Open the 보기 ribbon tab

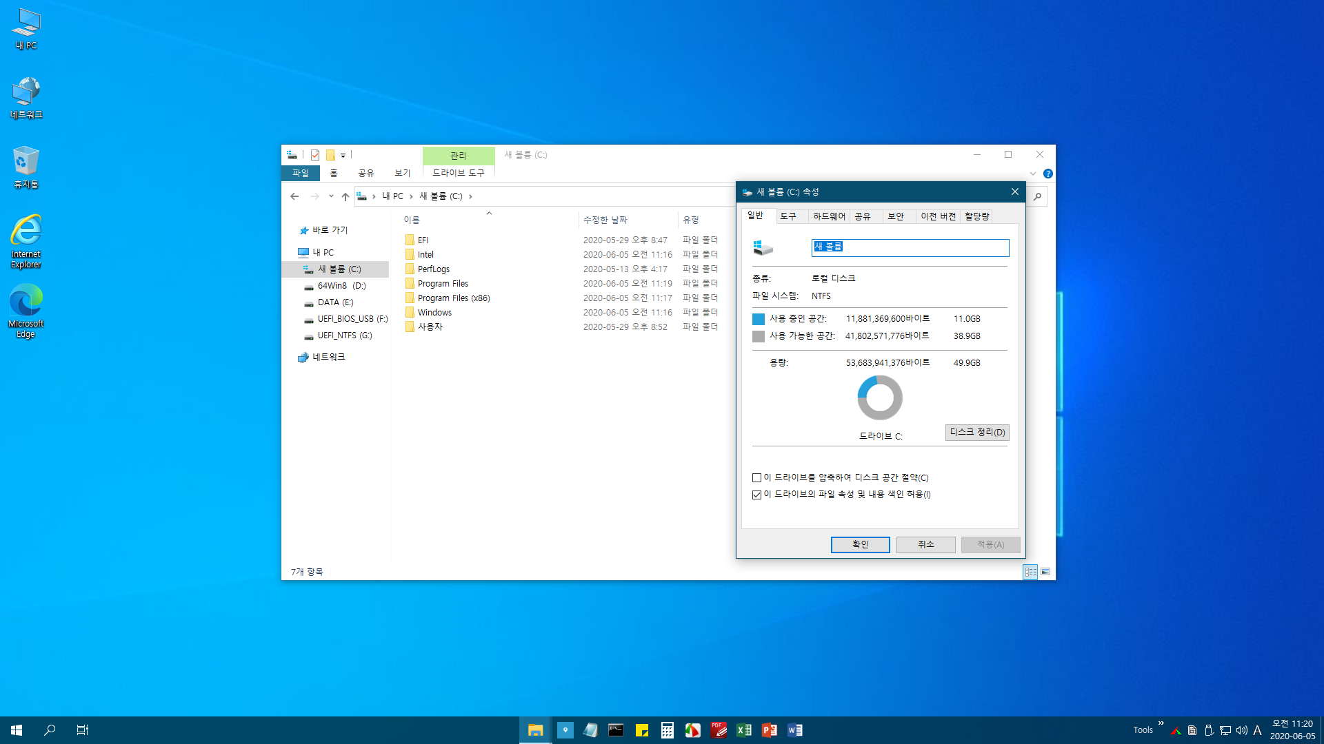click(x=402, y=173)
